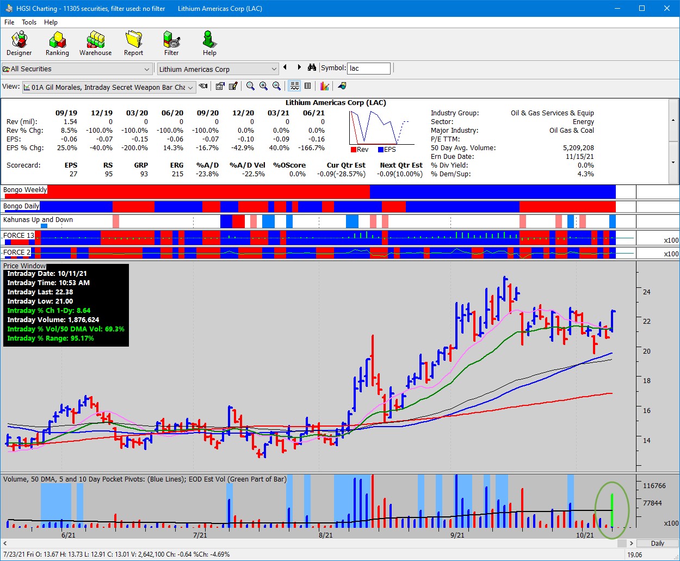
Task: Click the FORCE 13 label
Action: click(18, 236)
